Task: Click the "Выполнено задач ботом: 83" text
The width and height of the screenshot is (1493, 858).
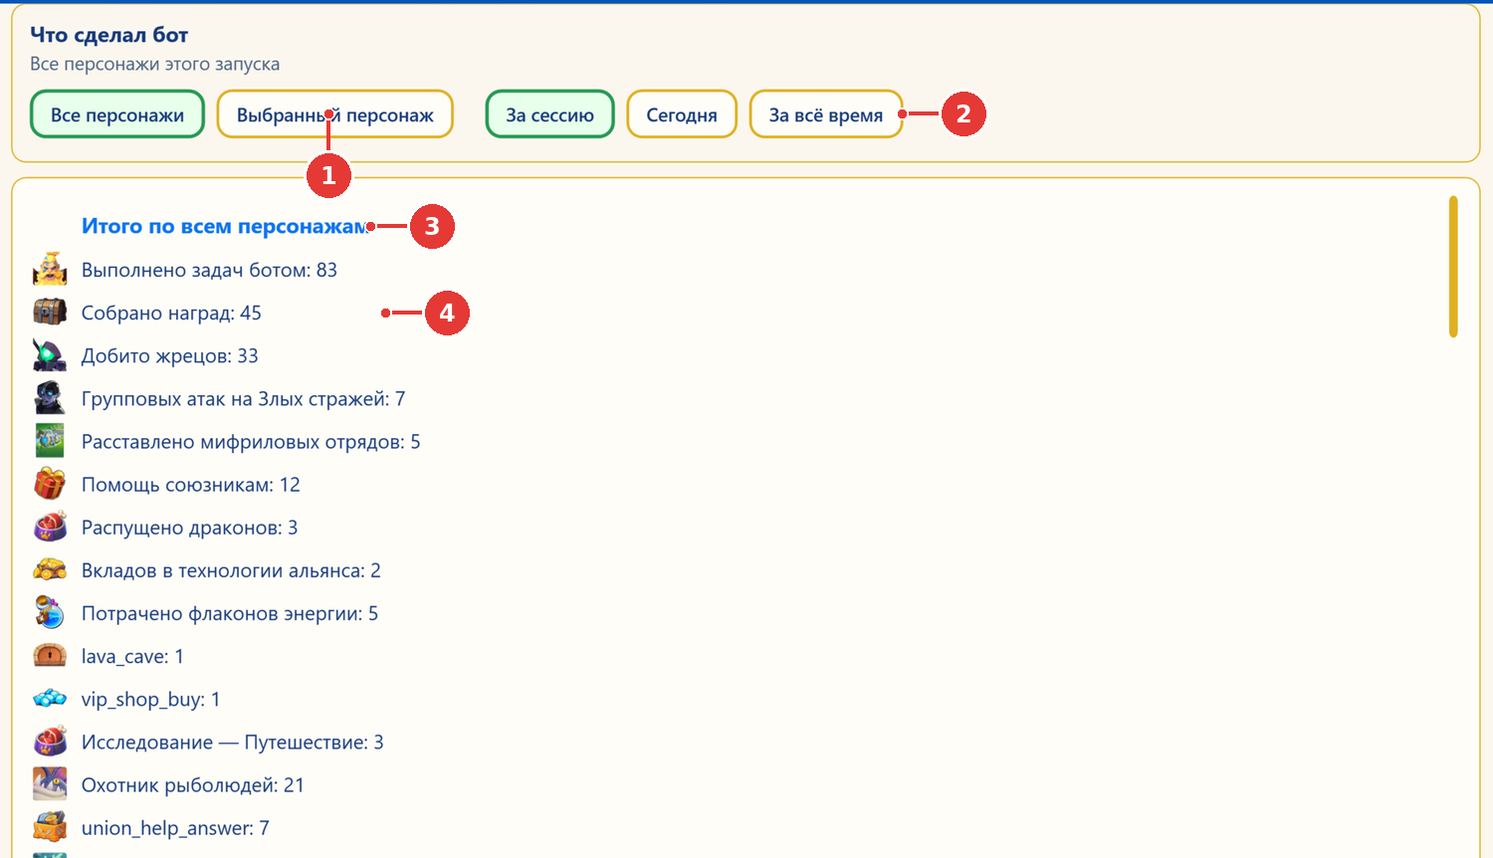Action: point(209,270)
